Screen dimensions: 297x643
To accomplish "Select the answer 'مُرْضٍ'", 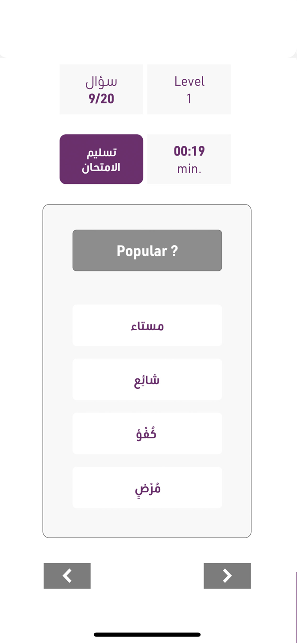I will pyautogui.click(x=147, y=487).
